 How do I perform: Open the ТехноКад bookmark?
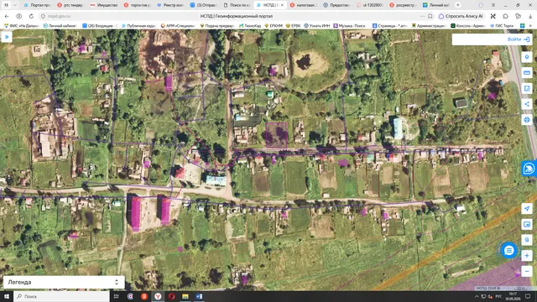(x=250, y=26)
